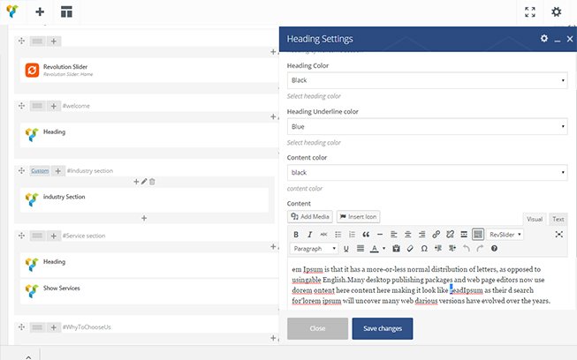Toggle bold formatting in content editor
Image resolution: width=577 pixels, height=360 pixels.
click(296, 235)
